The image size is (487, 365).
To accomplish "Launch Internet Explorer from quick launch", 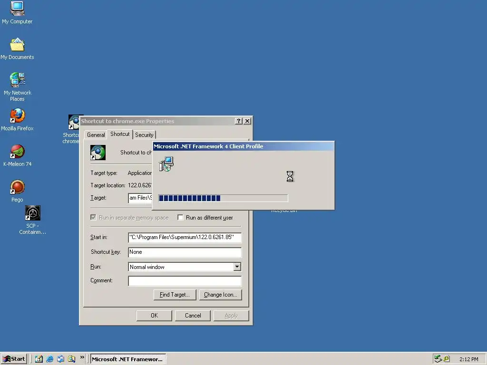I will (x=49, y=359).
